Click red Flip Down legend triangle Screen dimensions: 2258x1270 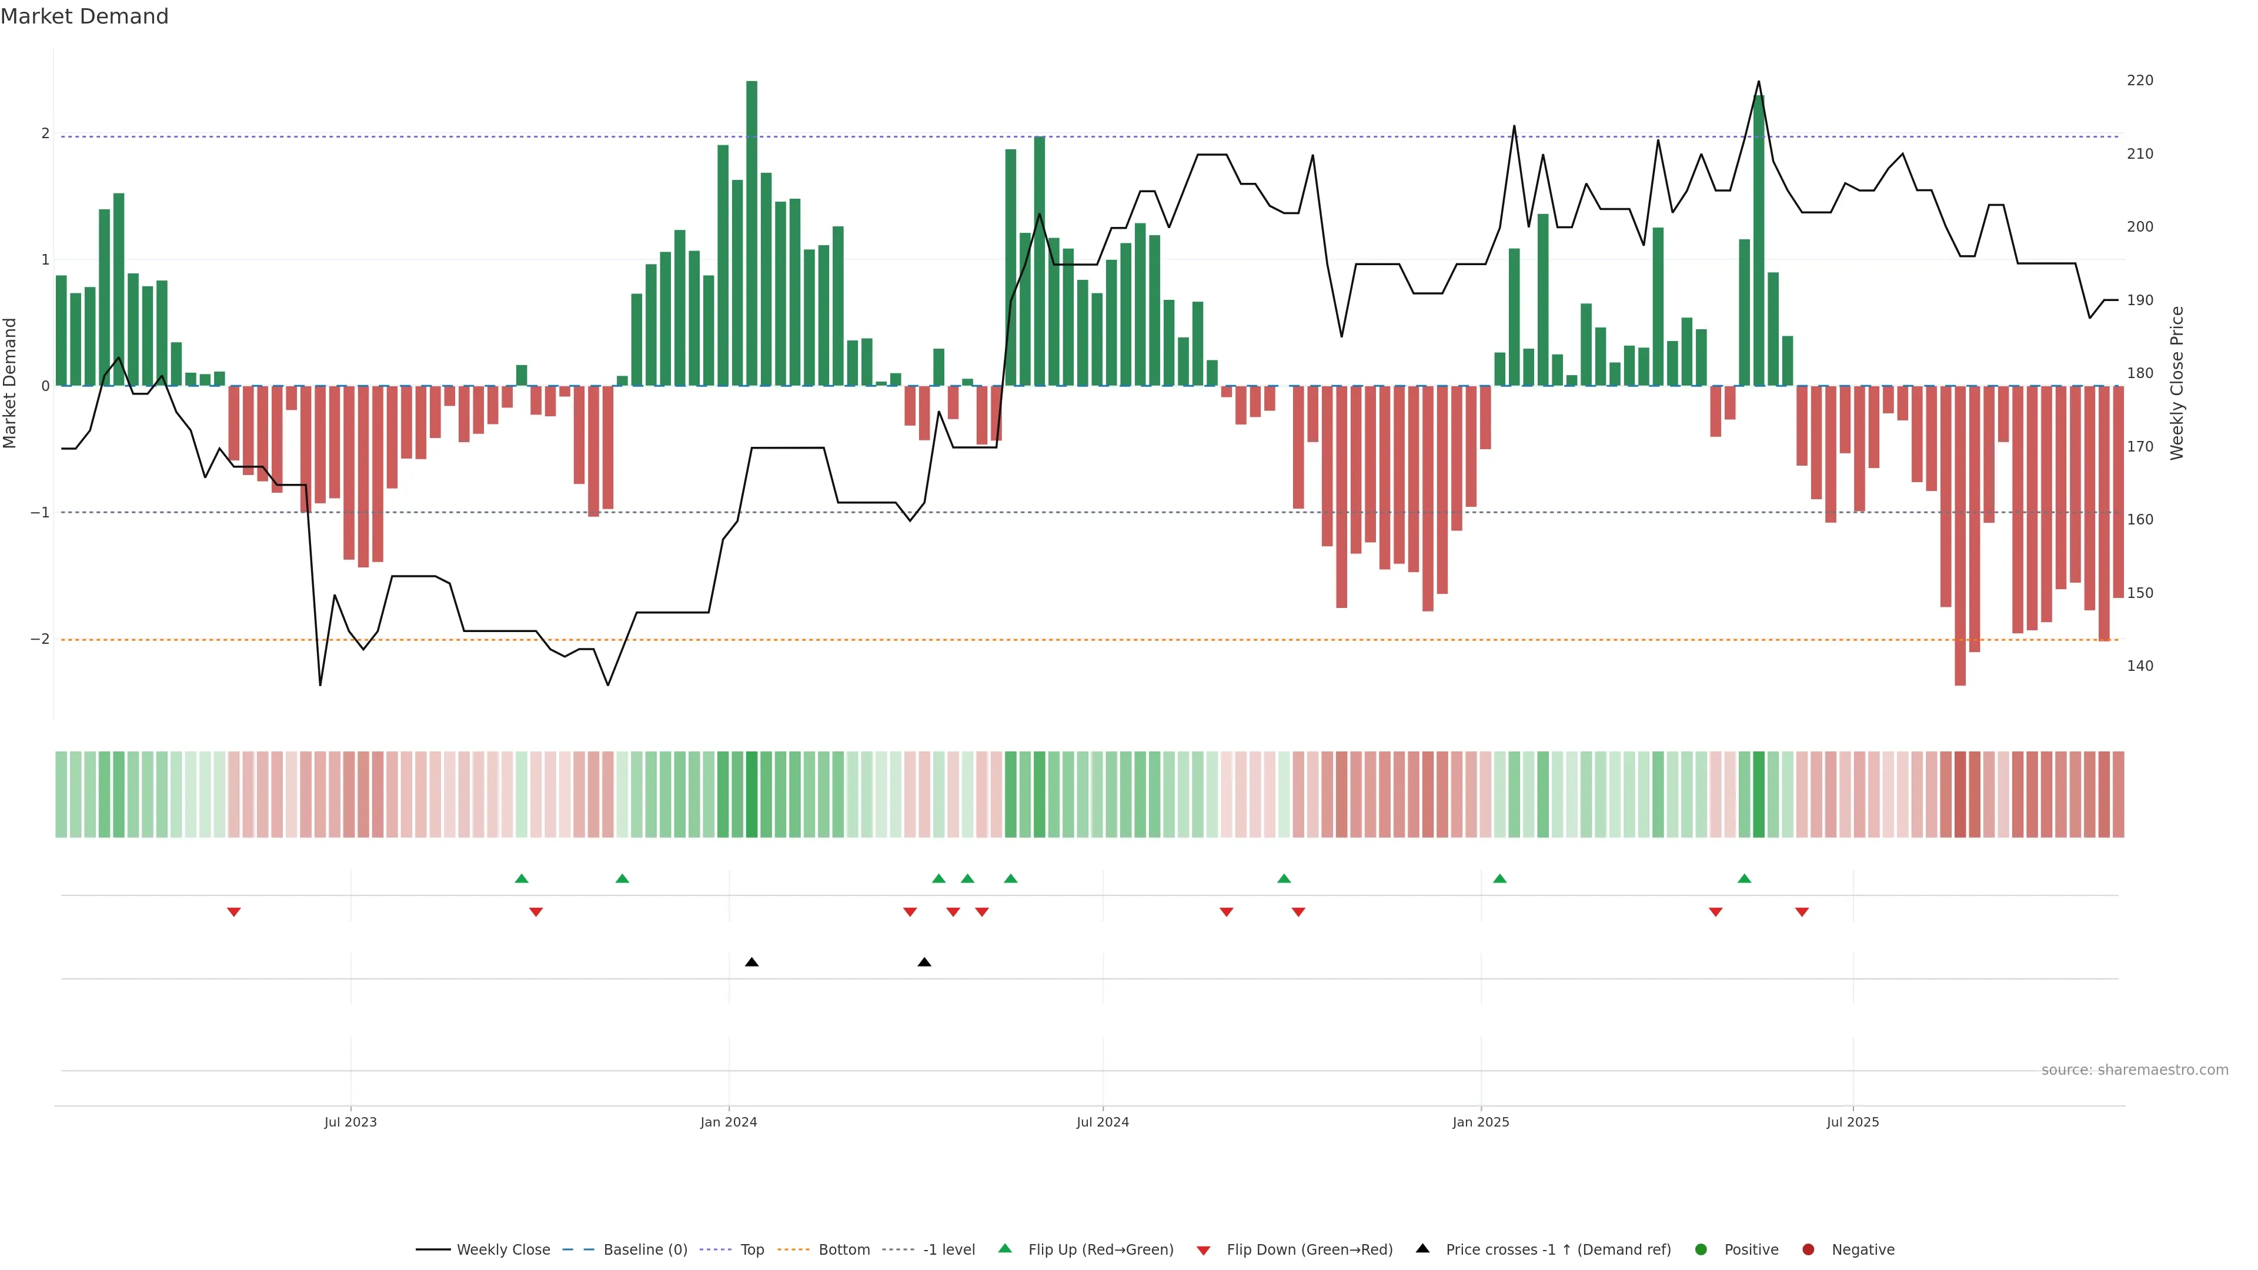coord(1204,1250)
